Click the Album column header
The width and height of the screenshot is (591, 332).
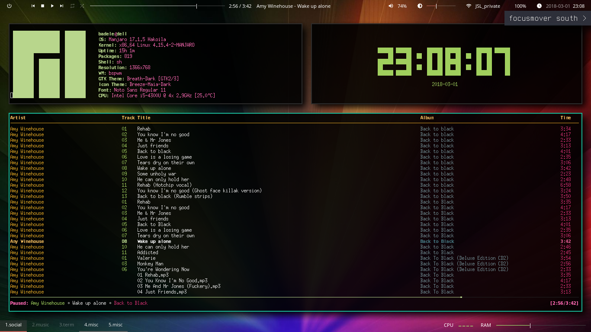(427, 118)
